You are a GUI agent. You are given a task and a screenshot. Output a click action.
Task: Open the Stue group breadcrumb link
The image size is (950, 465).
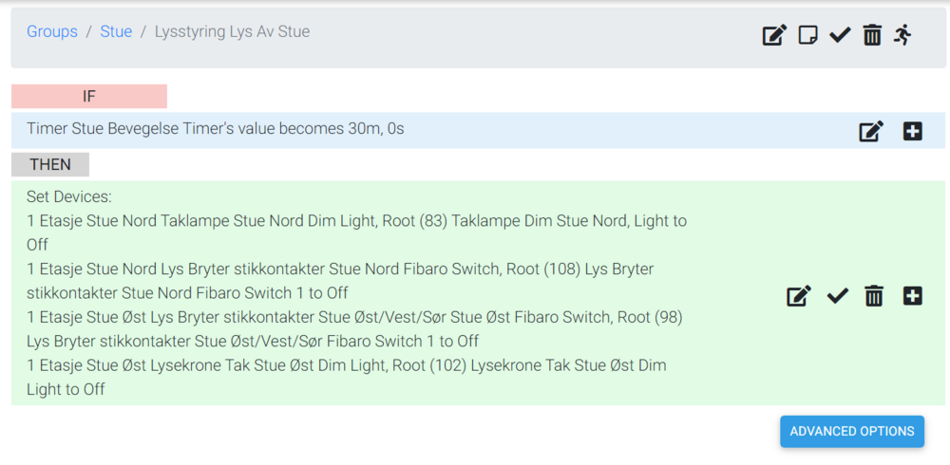tap(116, 31)
